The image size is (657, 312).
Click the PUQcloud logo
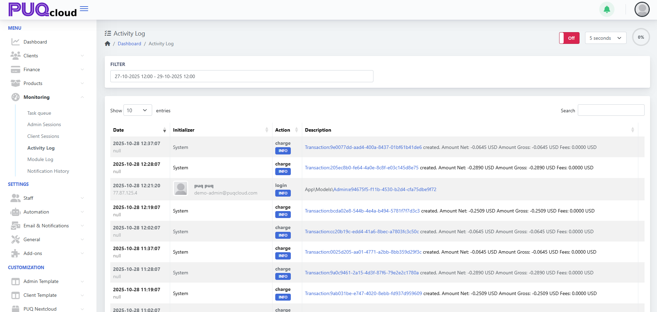43,10
